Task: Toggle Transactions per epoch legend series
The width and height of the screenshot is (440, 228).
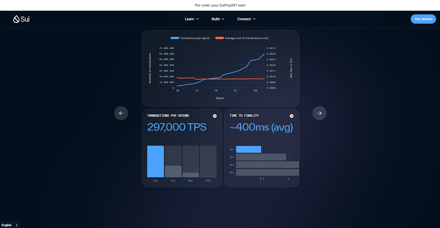Action: pyautogui.click(x=190, y=38)
